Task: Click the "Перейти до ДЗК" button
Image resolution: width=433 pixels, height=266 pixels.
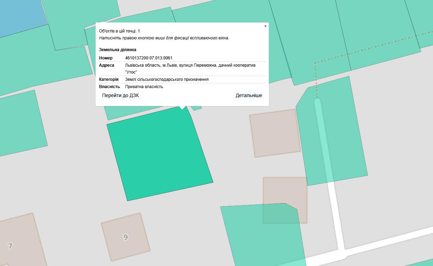Action: (x=120, y=96)
